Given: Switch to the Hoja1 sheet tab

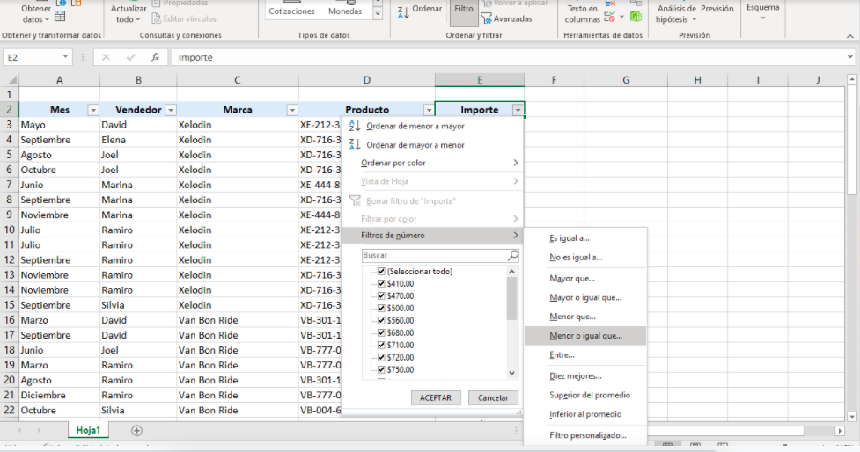Looking at the screenshot, I should coord(88,430).
